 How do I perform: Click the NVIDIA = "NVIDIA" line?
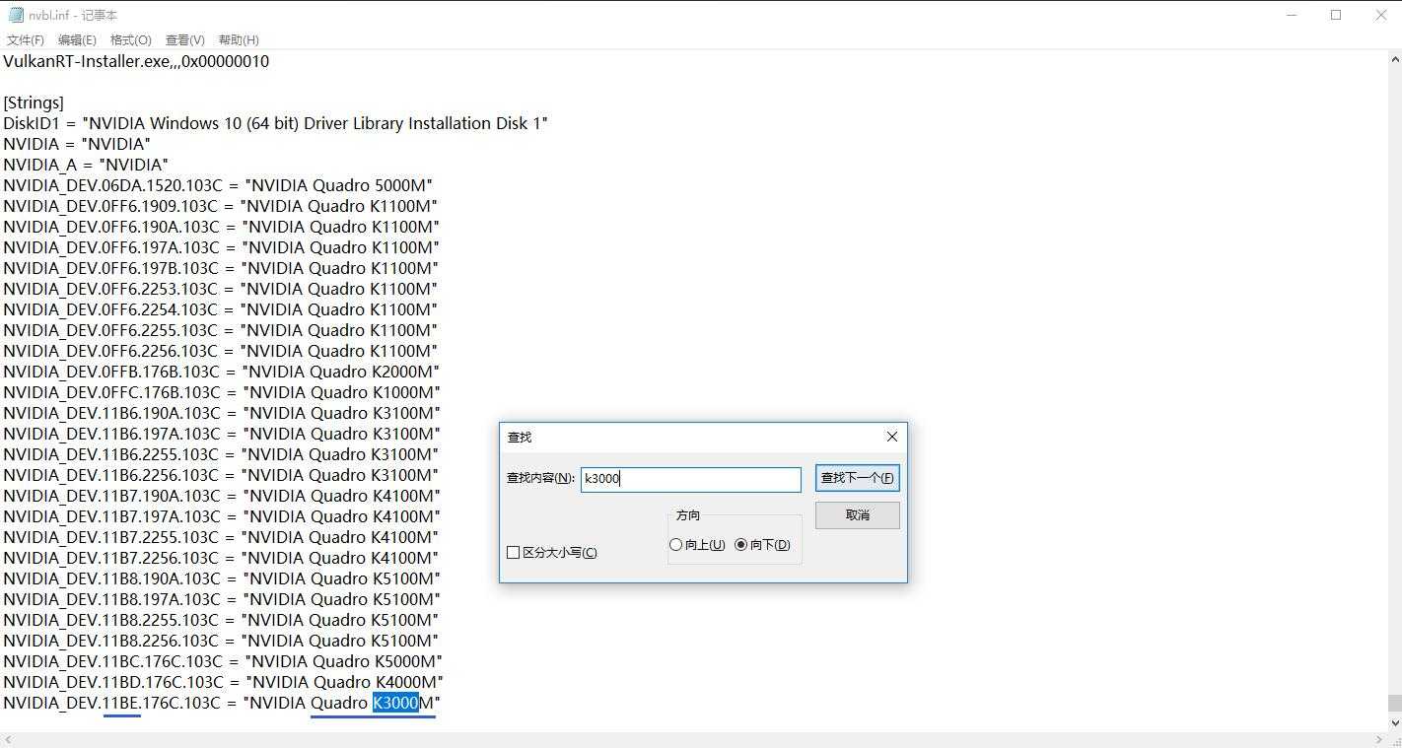click(77, 144)
